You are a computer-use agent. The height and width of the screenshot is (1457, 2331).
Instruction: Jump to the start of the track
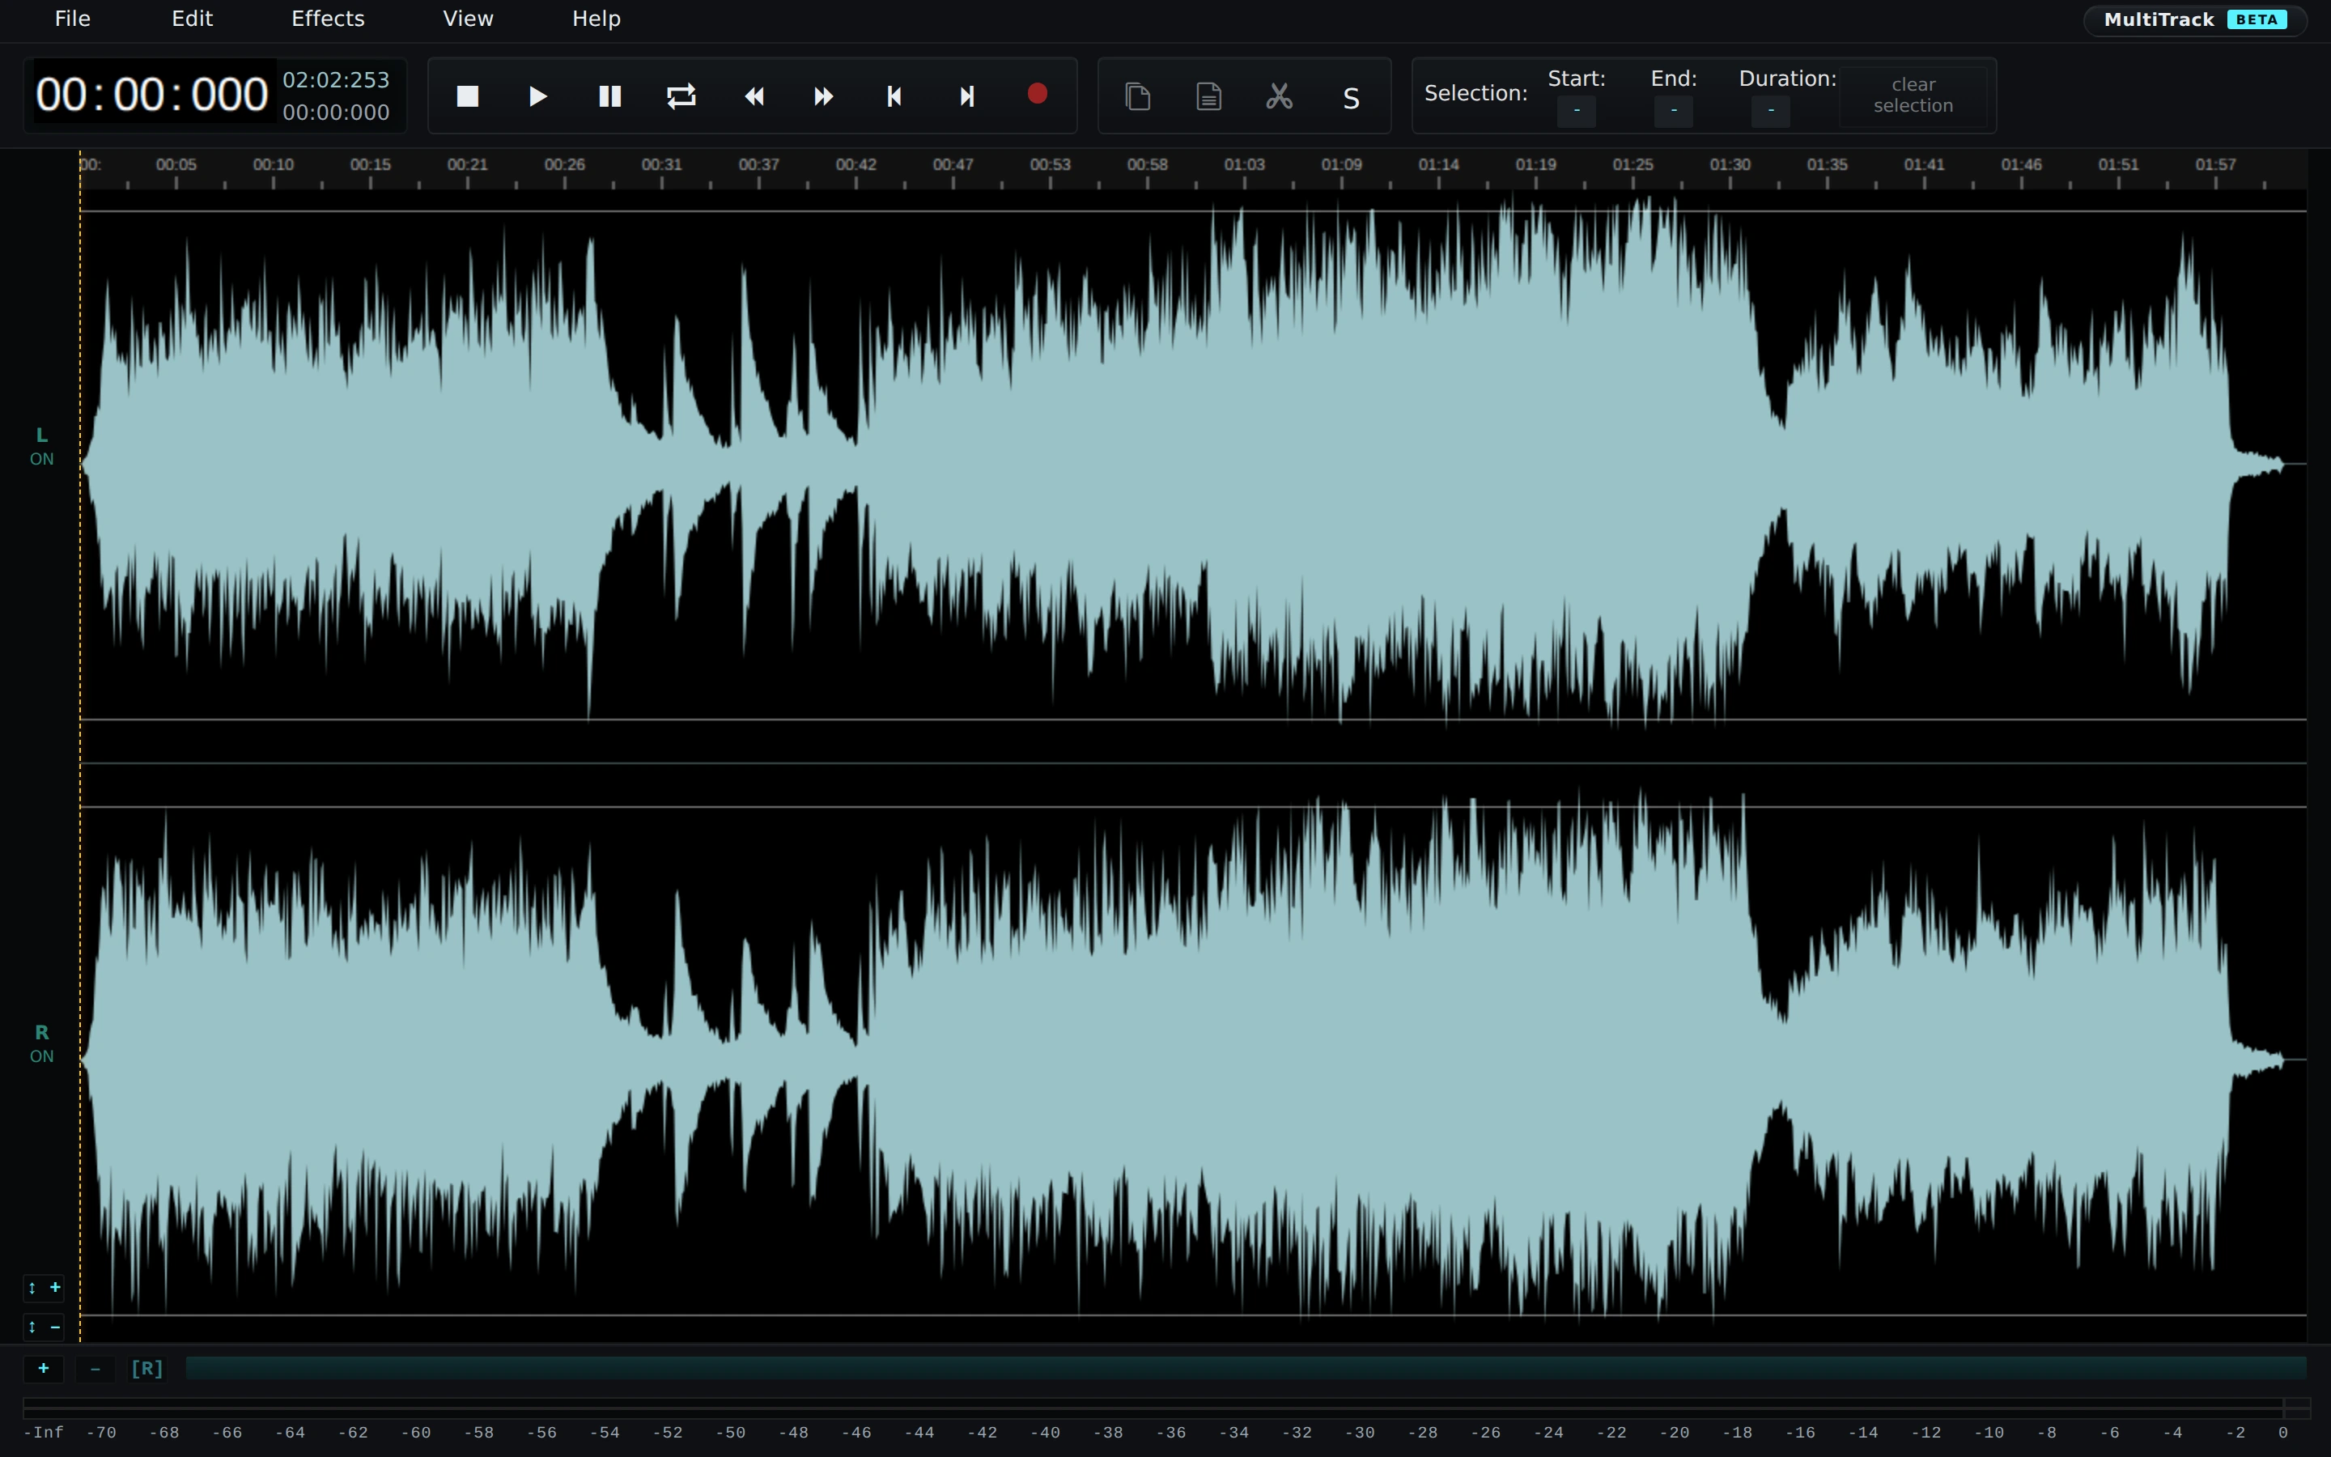coord(894,96)
